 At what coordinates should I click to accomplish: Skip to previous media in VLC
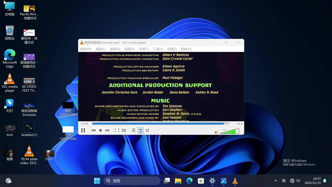point(94,130)
